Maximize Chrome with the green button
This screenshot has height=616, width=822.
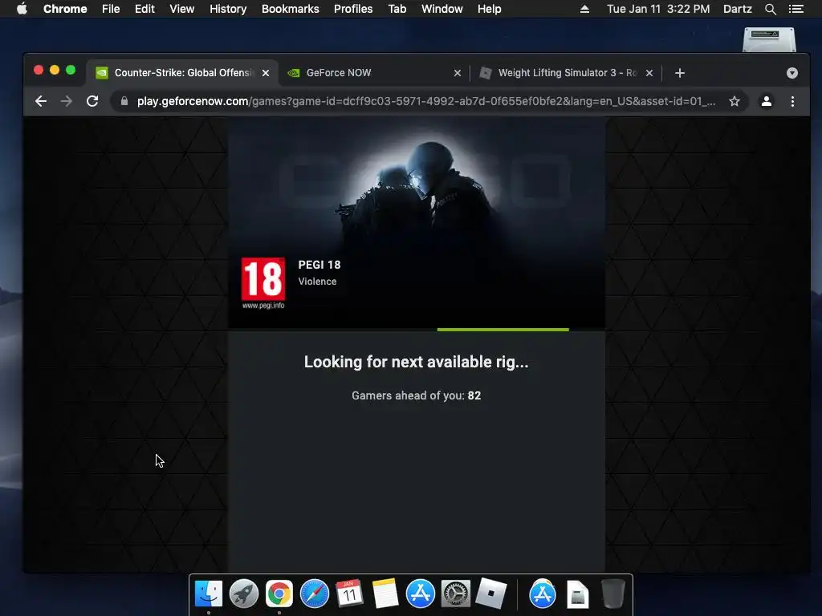(x=71, y=71)
